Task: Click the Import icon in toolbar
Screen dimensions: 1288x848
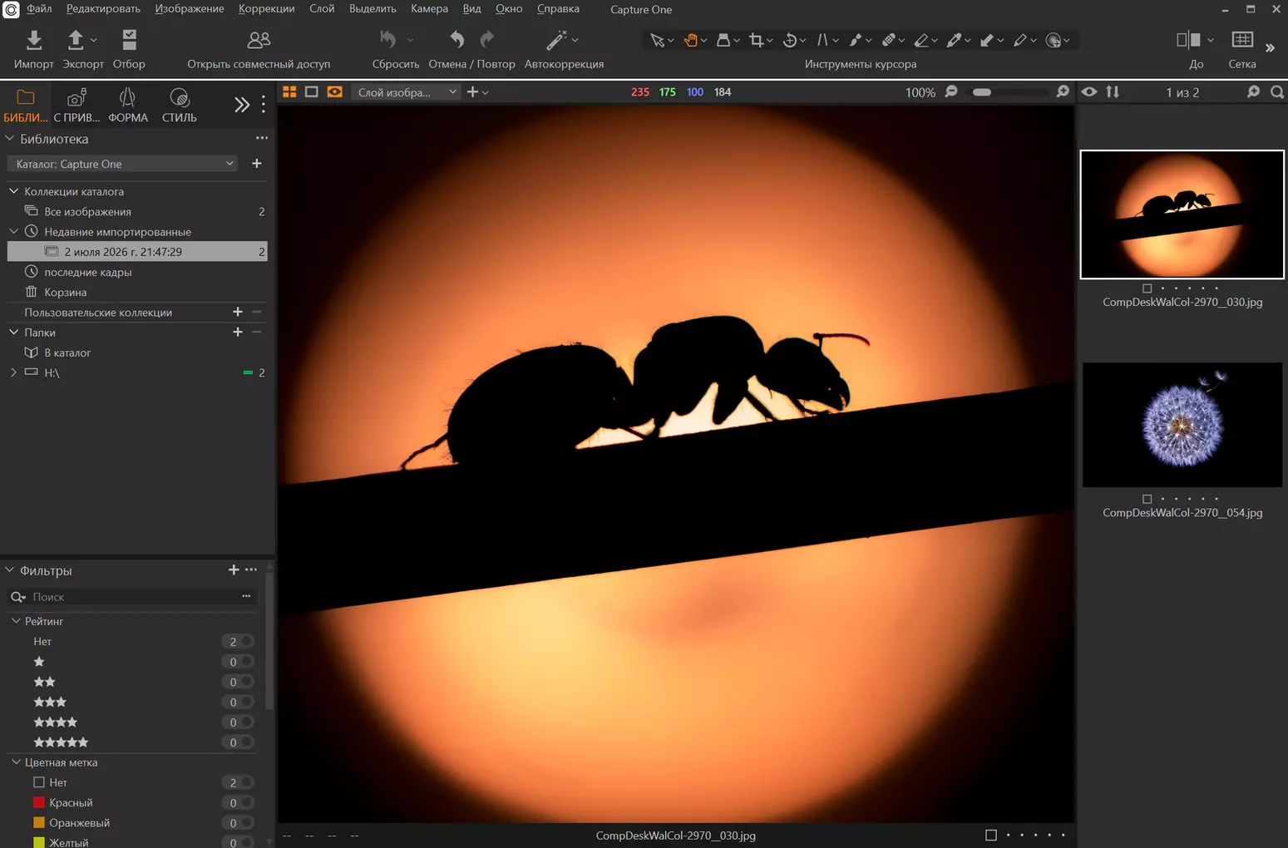Action: click(x=33, y=40)
